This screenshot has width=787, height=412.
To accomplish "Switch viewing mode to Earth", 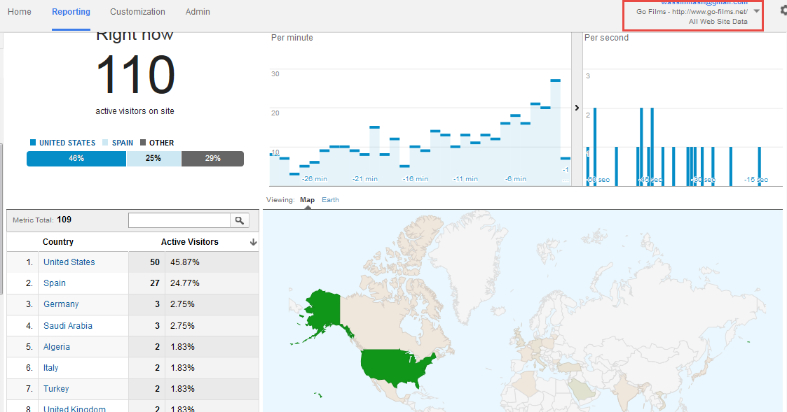I will 330,199.
